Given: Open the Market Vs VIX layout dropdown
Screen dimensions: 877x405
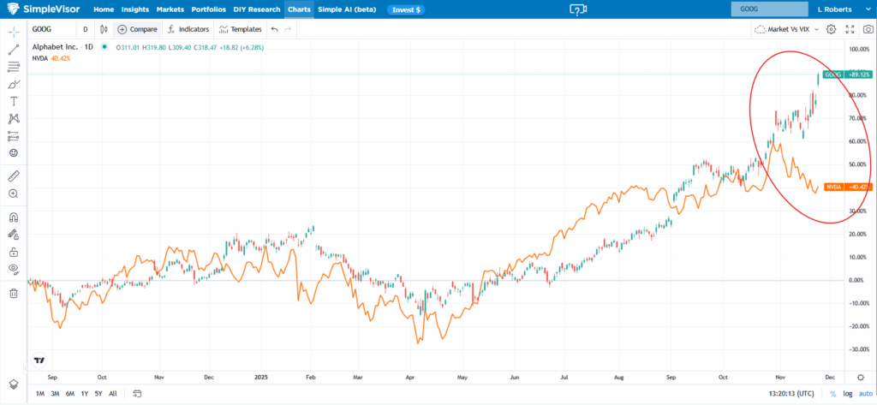Looking at the screenshot, I should pos(786,29).
